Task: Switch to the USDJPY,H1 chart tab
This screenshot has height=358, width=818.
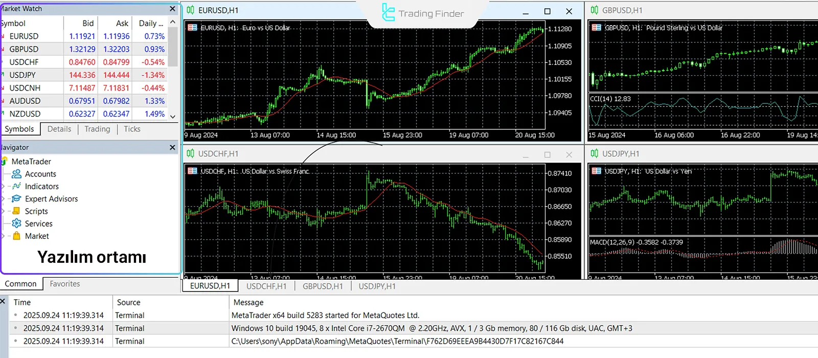Action: pyautogui.click(x=377, y=286)
